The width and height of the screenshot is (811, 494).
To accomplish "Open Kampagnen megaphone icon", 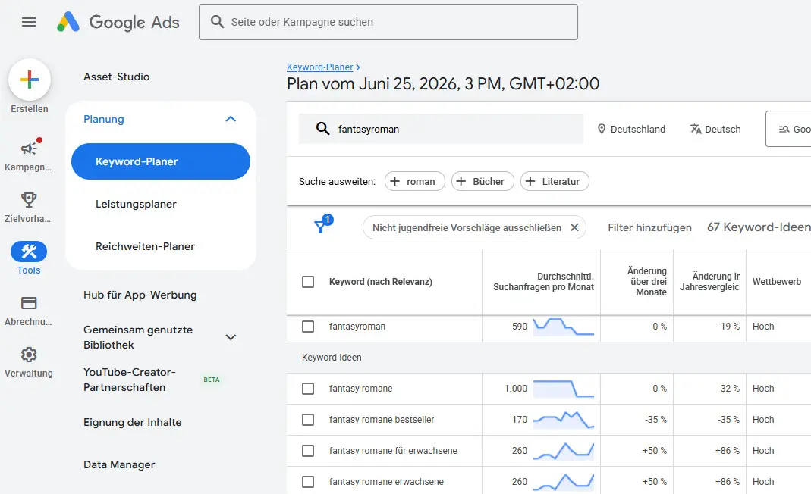I will click(29, 149).
